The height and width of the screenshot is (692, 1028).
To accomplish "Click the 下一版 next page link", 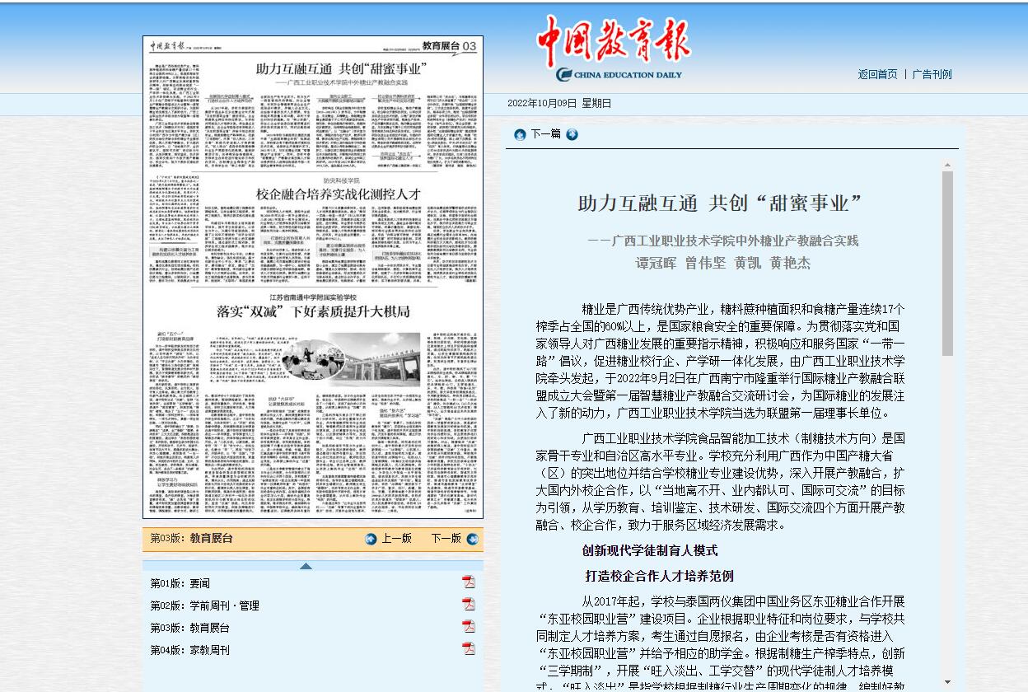I will point(446,539).
